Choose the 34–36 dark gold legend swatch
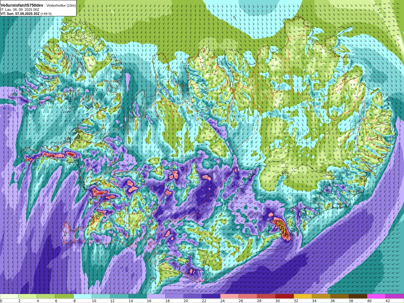Image resolution: width=404 pixels, height=303 pixels. coord(321,296)
